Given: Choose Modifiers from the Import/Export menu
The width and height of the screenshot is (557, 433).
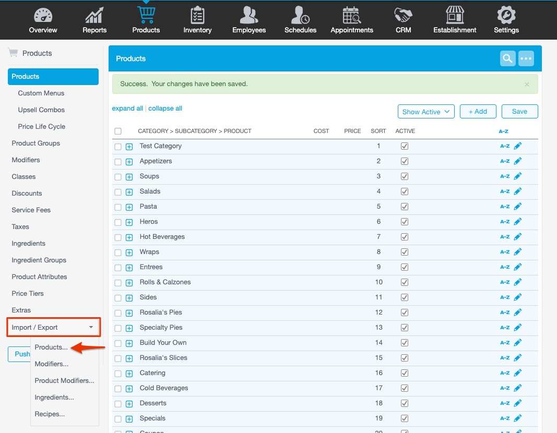Looking at the screenshot, I should pyautogui.click(x=51, y=364).
